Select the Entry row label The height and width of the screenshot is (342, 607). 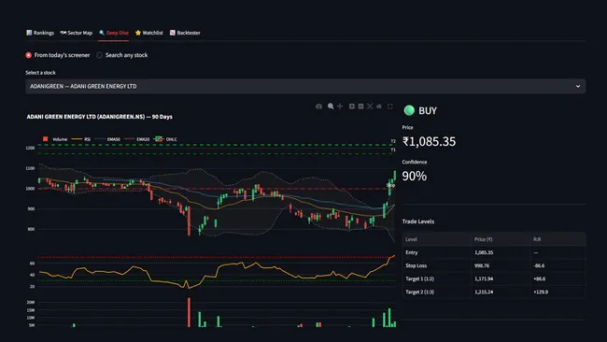(412, 252)
